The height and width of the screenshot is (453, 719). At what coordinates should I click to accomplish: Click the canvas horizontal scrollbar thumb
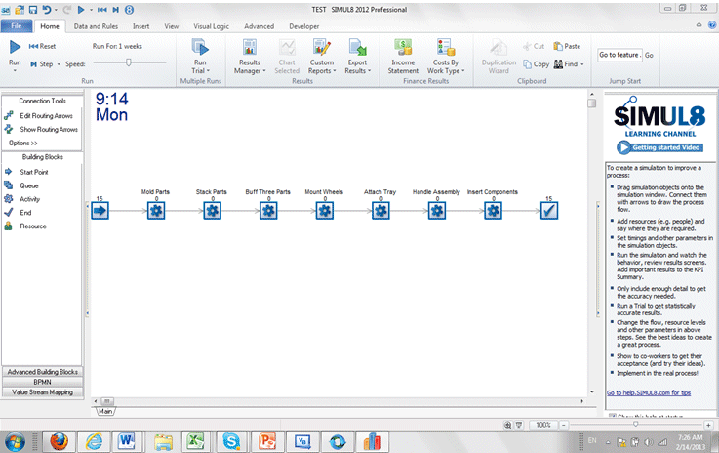pyautogui.click(x=107, y=401)
